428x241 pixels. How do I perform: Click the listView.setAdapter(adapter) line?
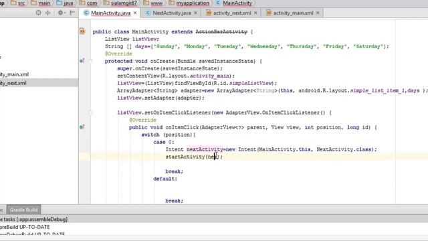pos(160,98)
